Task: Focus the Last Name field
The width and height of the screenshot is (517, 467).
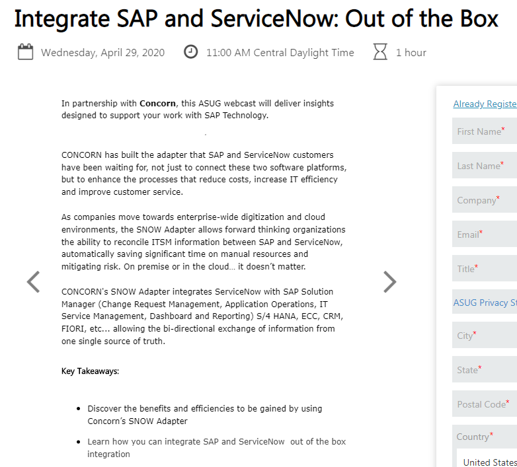Action: coord(485,165)
